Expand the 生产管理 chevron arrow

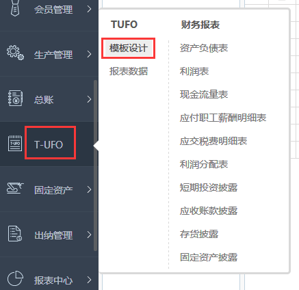point(90,54)
